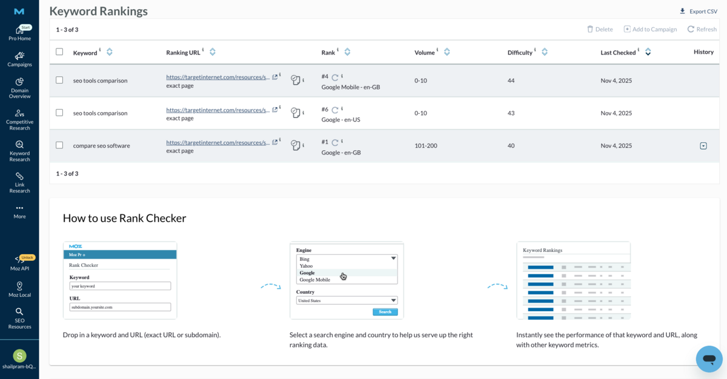Click info icon next to Last Checked header
The image size is (727, 379).
pos(639,50)
